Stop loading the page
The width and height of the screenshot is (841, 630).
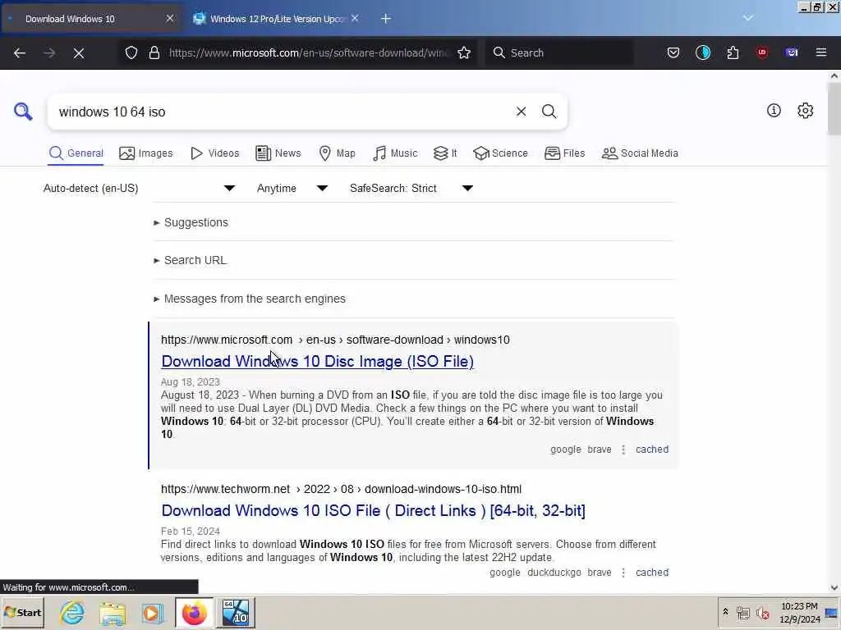point(78,52)
